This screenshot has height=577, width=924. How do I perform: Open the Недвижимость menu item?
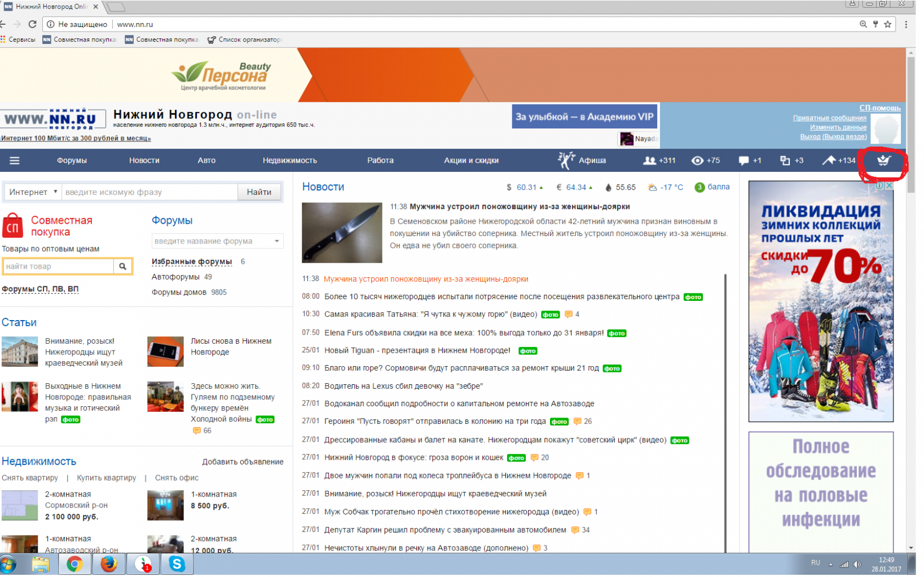[x=289, y=161]
